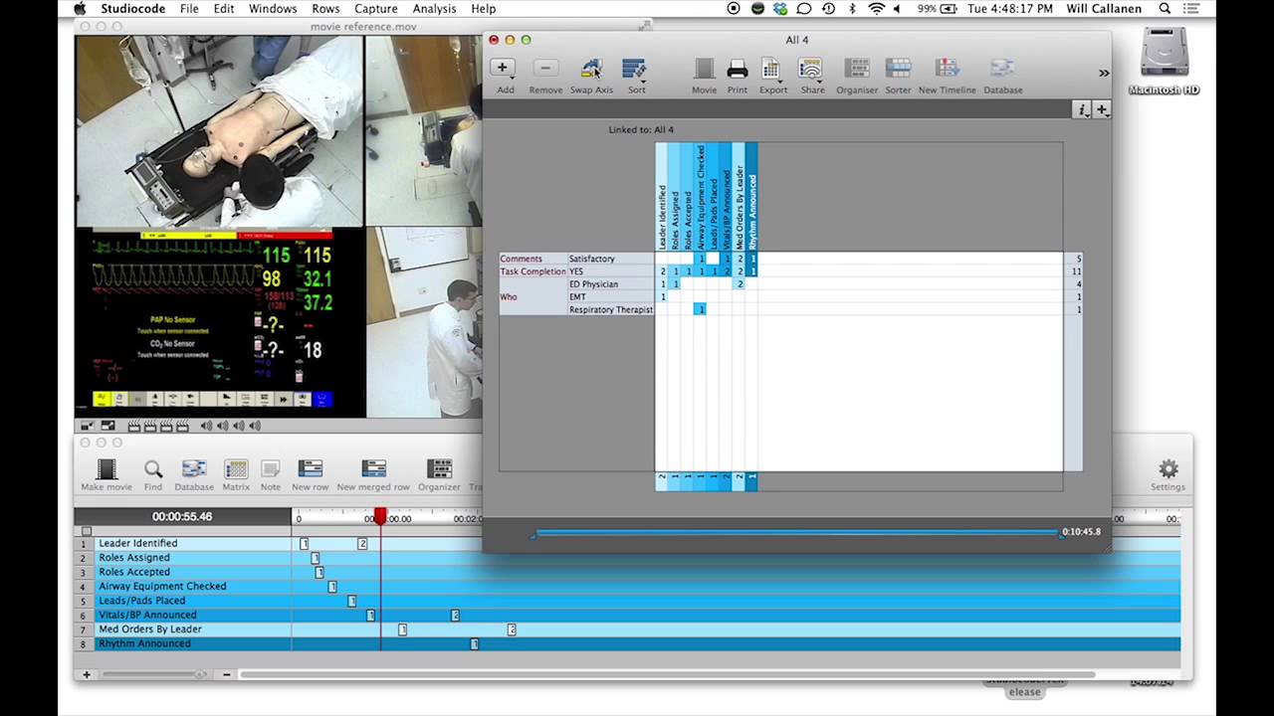Select the Rhythm Announced timeline row

pyautogui.click(x=627, y=643)
